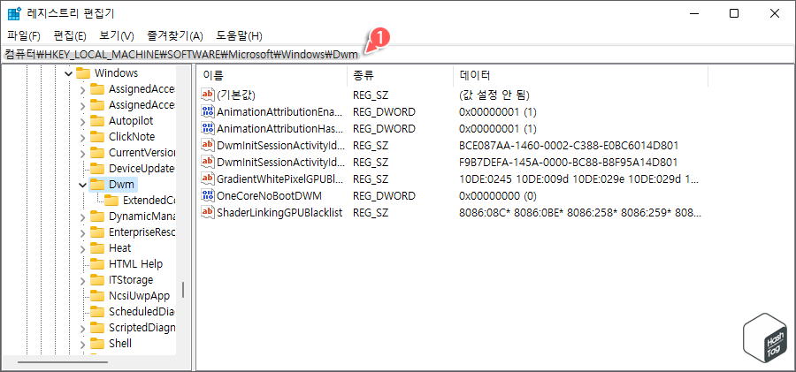Select the DeviceUpdate folder icon
796x372 pixels.
pyautogui.click(x=97, y=169)
